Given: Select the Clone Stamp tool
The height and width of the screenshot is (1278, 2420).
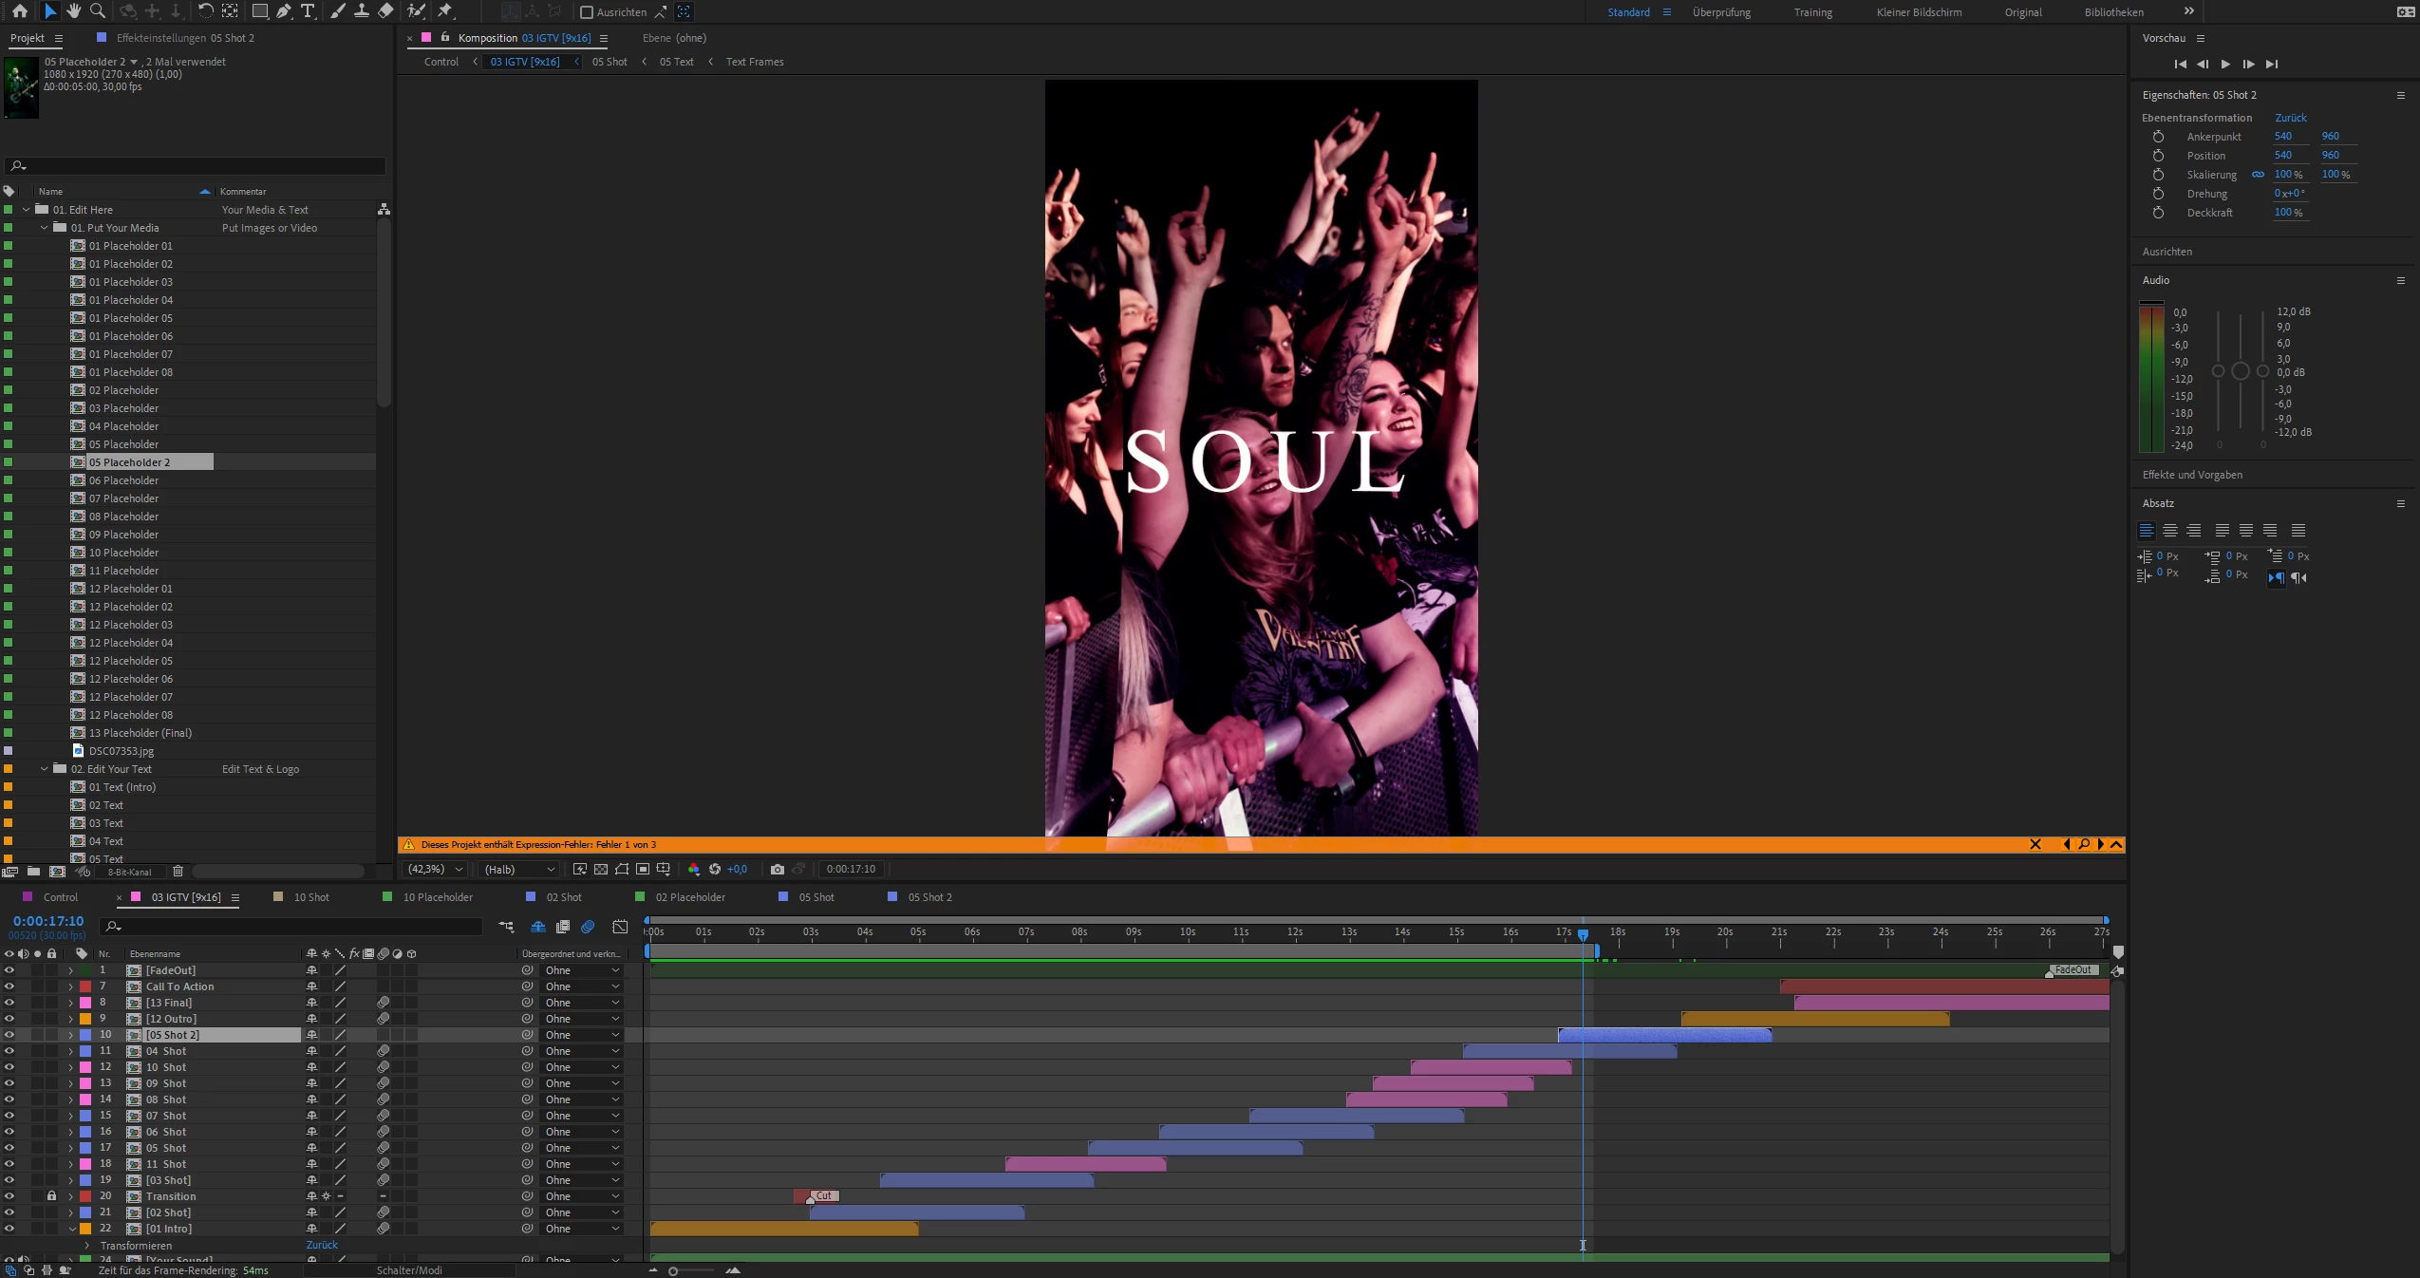Looking at the screenshot, I should (x=362, y=11).
